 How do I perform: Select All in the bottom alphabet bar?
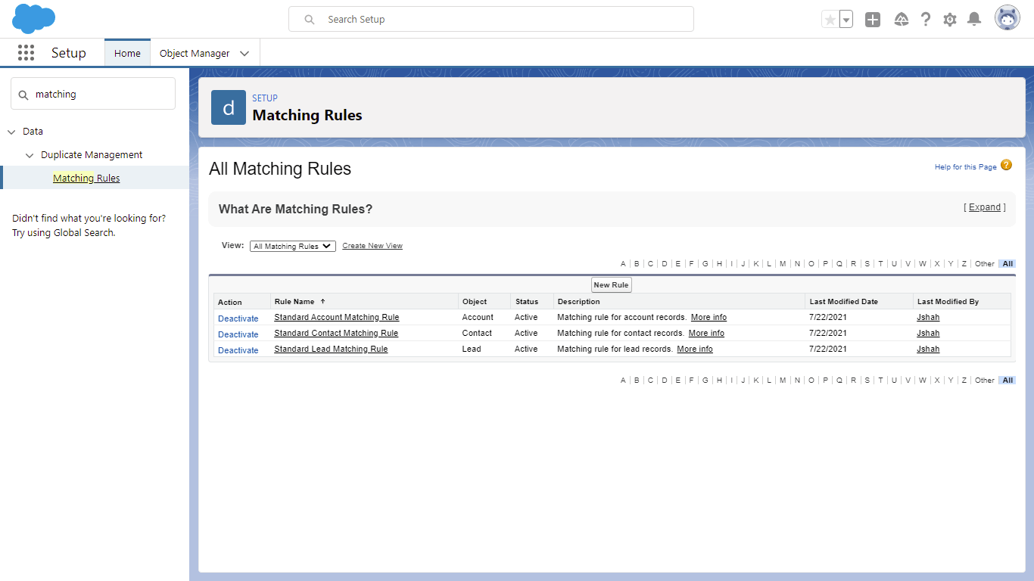[x=1008, y=381]
